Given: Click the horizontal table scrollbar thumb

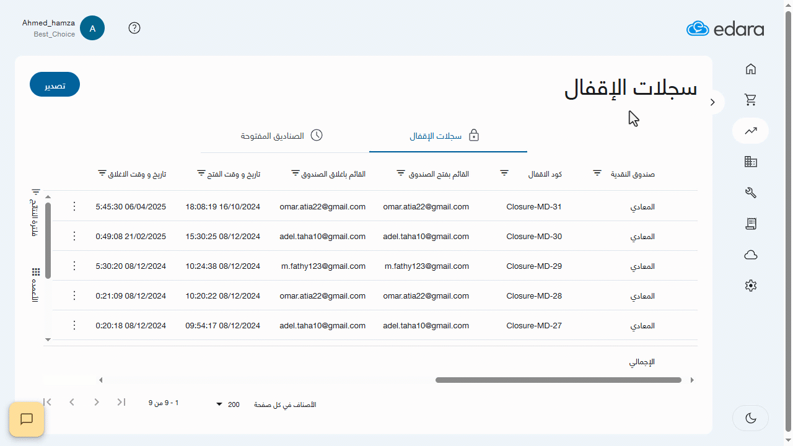Looking at the screenshot, I should pyautogui.click(x=558, y=380).
